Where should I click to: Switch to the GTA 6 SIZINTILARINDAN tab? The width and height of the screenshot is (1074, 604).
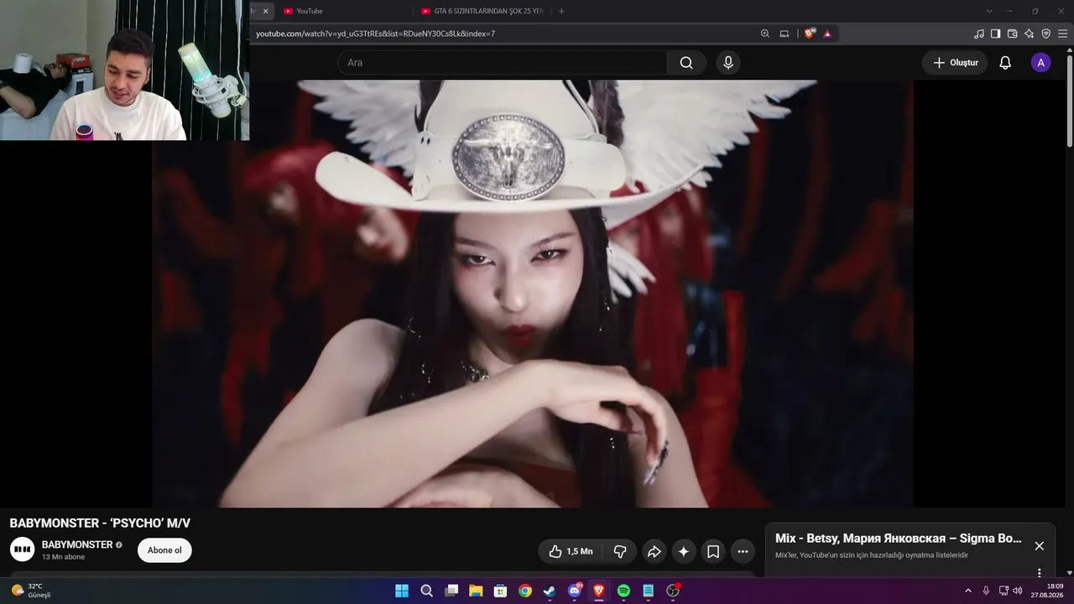(x=482, y=11)
